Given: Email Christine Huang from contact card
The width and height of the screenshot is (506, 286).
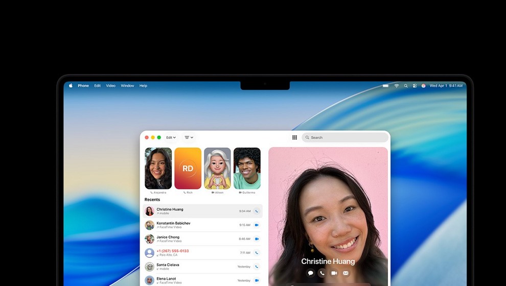Looking at the screenshot, I should (x=346, y=273).
